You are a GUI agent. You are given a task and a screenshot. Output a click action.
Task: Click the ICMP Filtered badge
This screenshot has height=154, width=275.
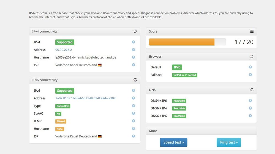[61, 121]
